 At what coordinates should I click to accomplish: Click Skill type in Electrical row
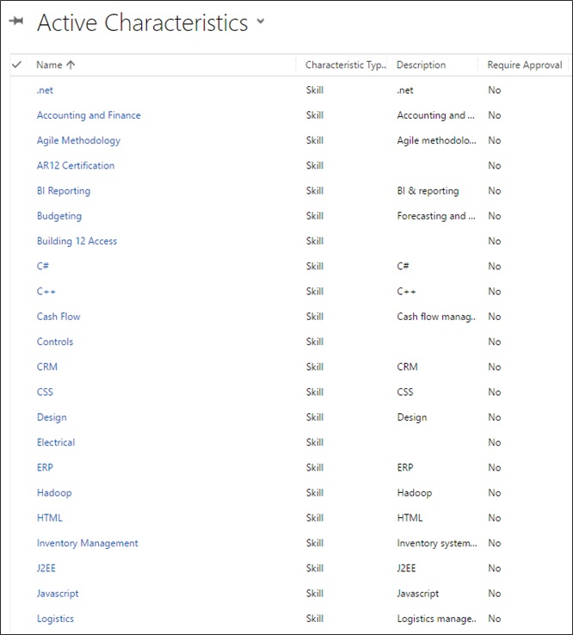tap(315, 442)
